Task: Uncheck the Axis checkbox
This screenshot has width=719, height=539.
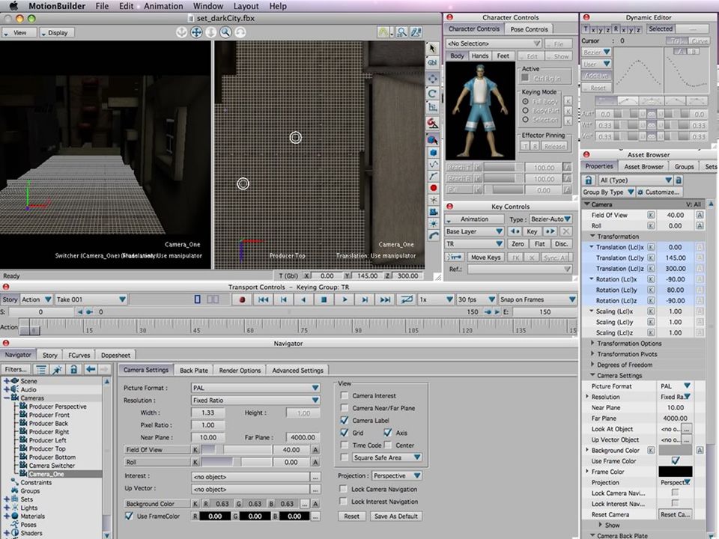Action: [x=387, y=432]
